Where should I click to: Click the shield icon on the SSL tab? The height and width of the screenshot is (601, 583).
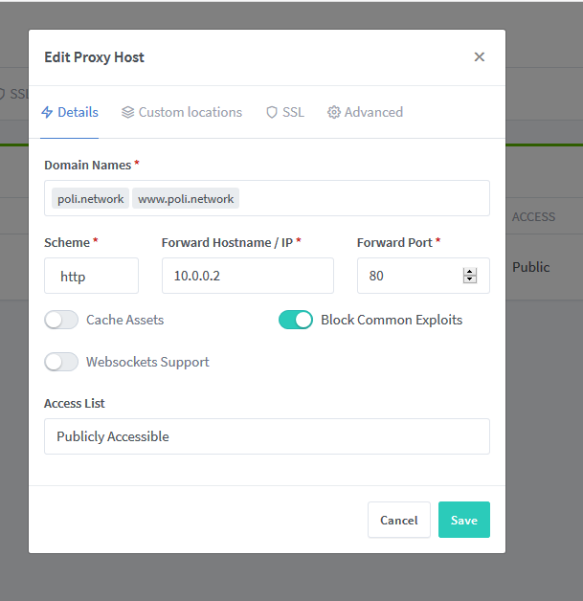pos(272,112)
